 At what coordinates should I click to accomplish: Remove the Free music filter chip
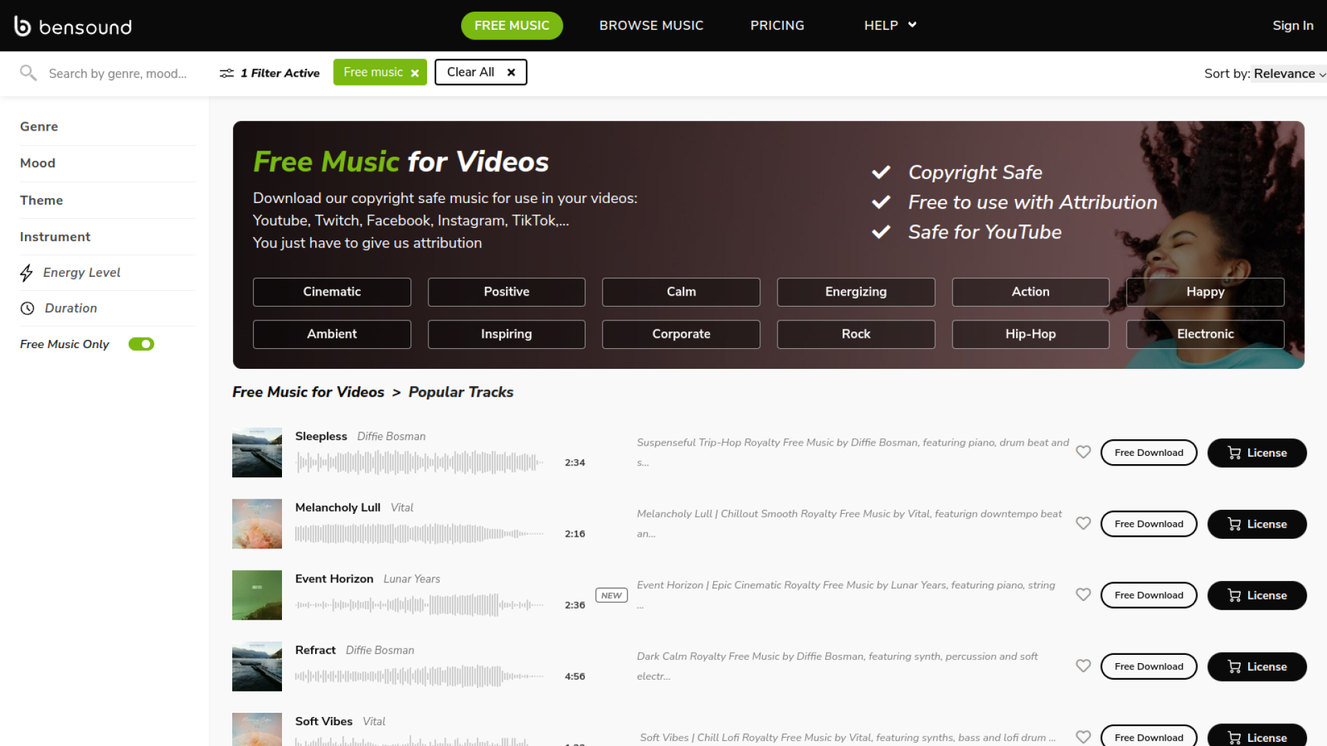415,73
